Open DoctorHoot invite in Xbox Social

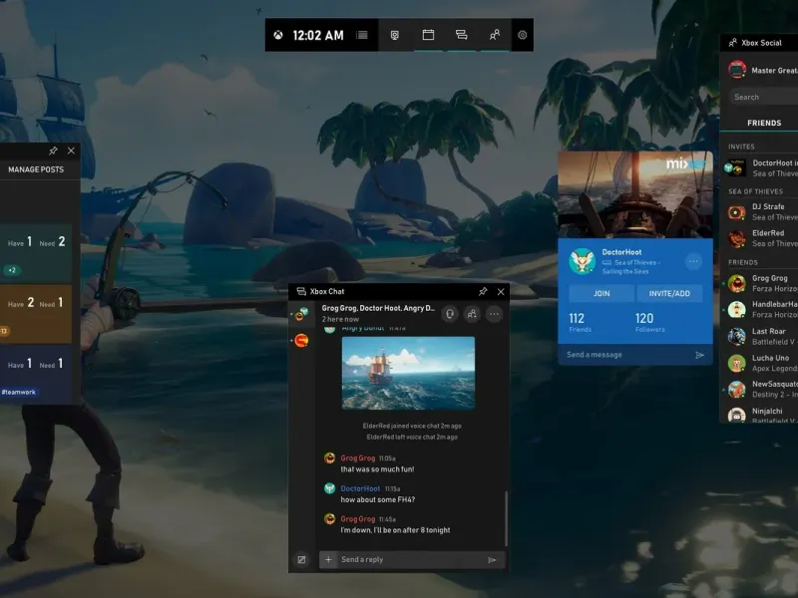(761, 168)
